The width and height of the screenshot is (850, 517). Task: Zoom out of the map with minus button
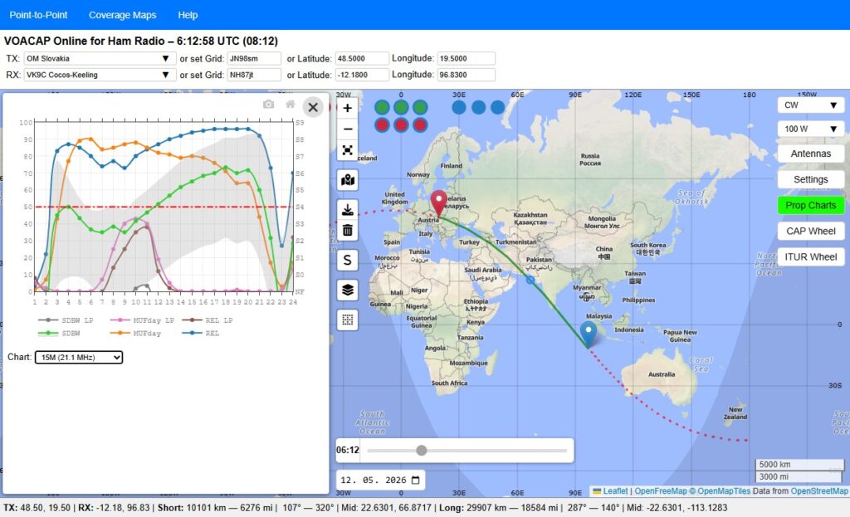[x=348, y=129]
